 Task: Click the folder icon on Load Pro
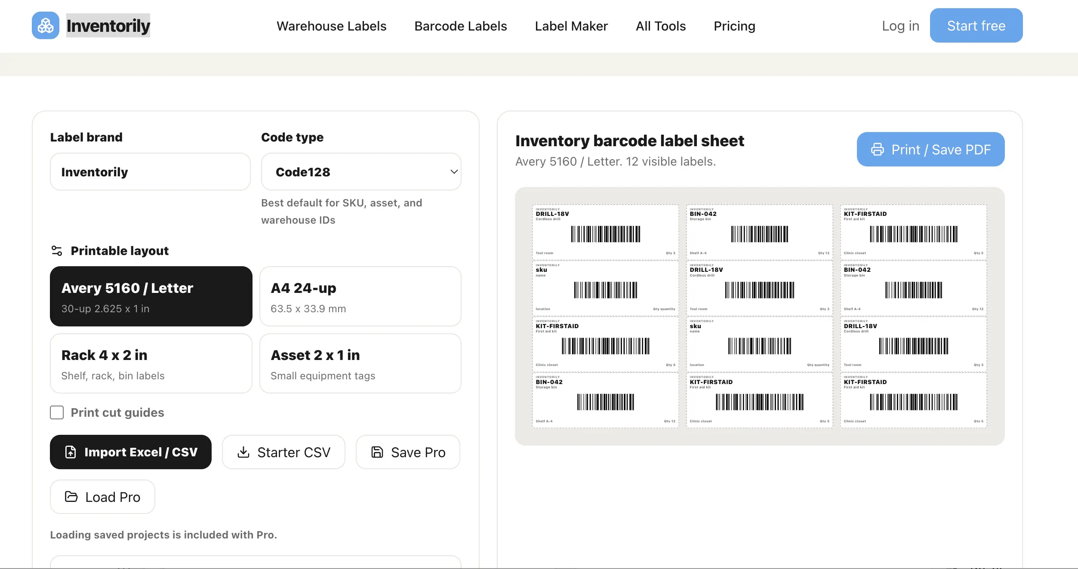(71, 497)
